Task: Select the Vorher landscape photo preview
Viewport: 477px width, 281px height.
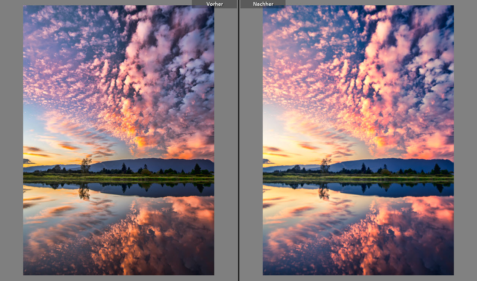Action: [119, 140]
